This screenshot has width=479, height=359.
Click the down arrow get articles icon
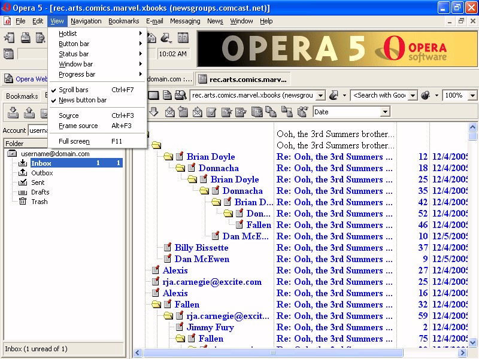[154, 112]
